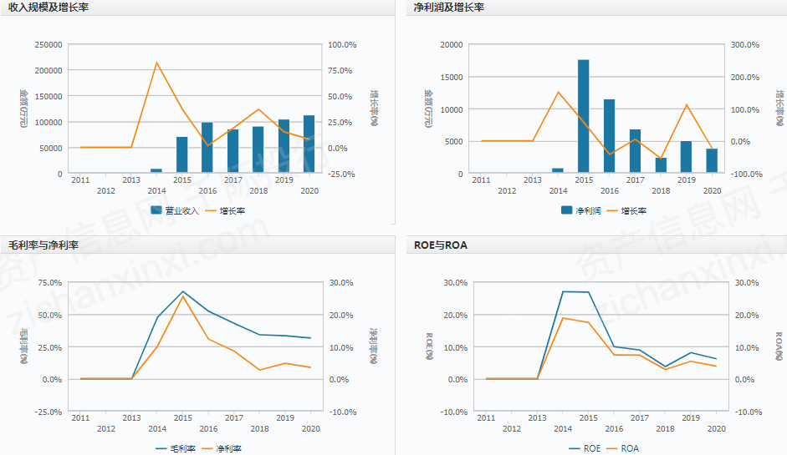This screenshot has width=787, height=455.
Task: Toggle the 营业收入 legend item
Action: [175, 210]
